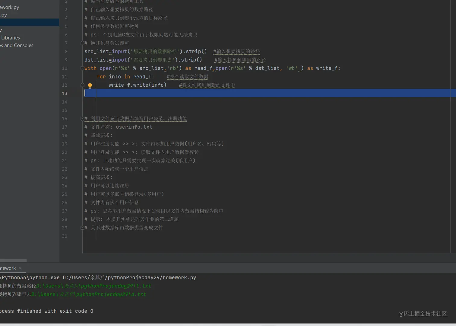The width and height of the screenshot is (456, 326).
Task: Select the homework.py file in project tree
Action: [9, 7]
